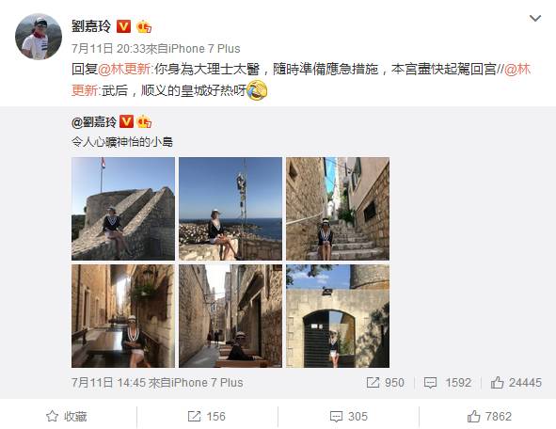
Task: Click the repost icon showing 950
Action: point(373,383)
